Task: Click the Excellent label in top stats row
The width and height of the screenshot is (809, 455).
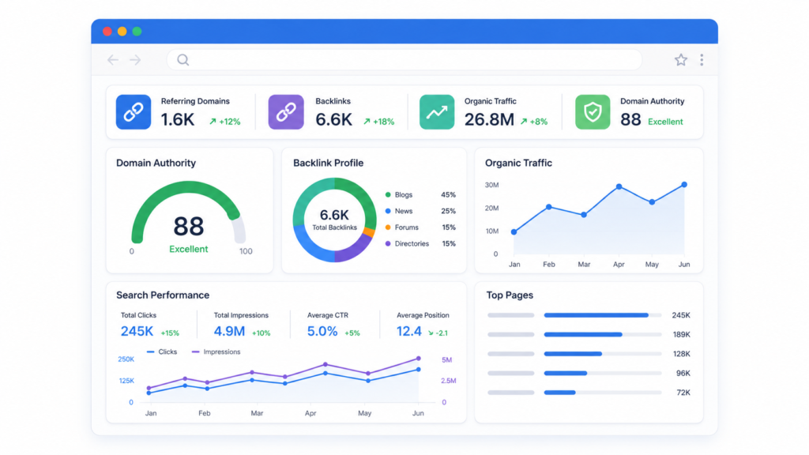Action: 665,122
